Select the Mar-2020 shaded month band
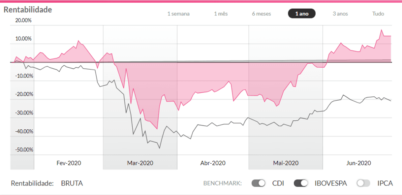The width and height of the screenshot is (402, 195). click(140, 97)
